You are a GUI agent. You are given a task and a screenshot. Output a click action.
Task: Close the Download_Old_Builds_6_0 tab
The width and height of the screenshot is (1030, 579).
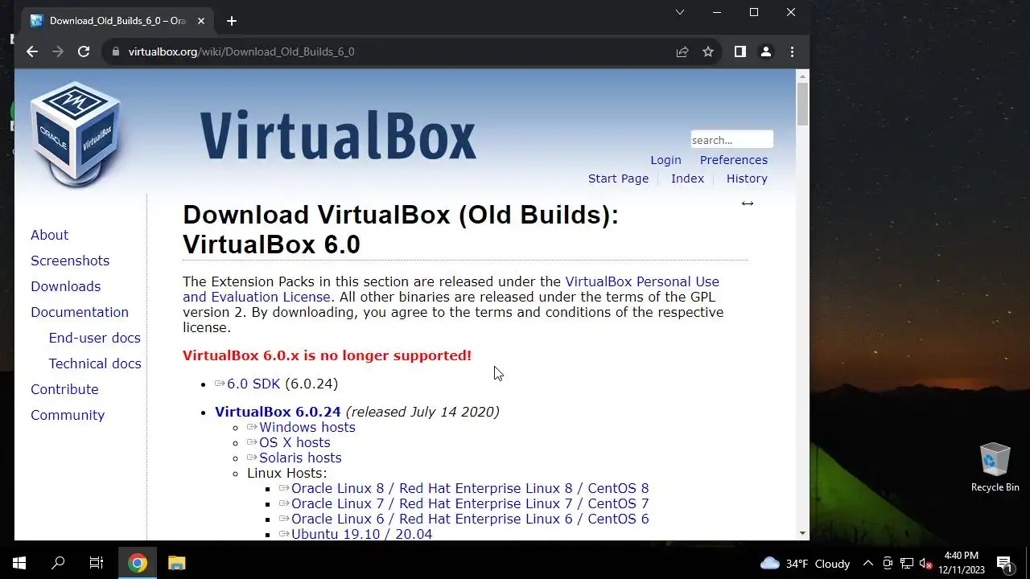[x=202, y=21]
